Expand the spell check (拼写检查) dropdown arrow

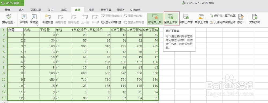pos(14,22)
